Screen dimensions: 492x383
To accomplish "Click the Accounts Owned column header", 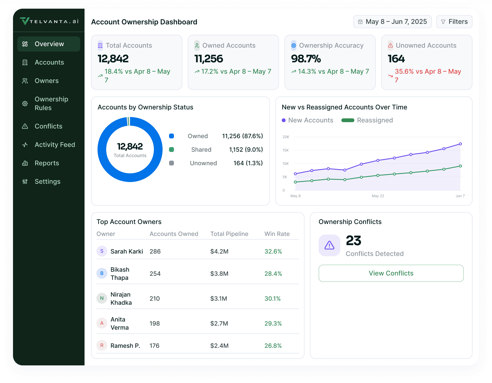I will tap(174, 234).
